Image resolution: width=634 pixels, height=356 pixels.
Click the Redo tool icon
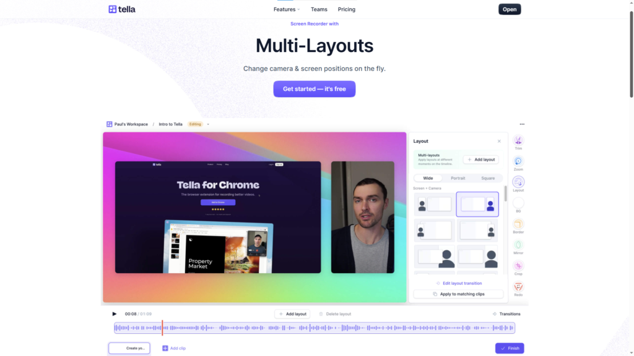point(518,287)
